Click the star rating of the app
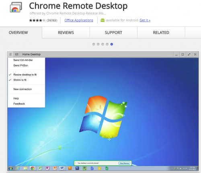Viewport: 201px width, 173px height. pyautogui.click(x=37, y=20)
